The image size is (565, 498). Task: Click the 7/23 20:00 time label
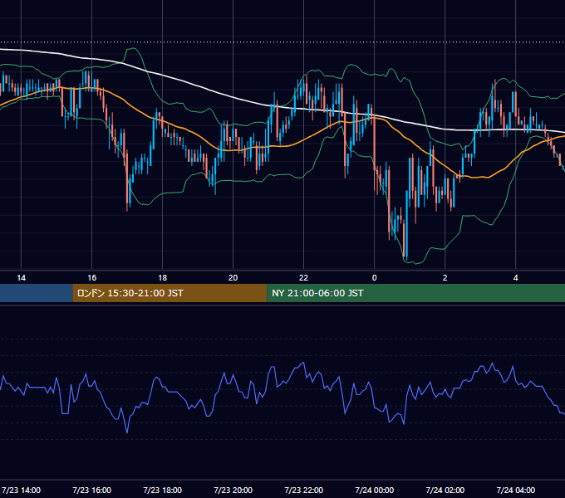click(233, 490)
